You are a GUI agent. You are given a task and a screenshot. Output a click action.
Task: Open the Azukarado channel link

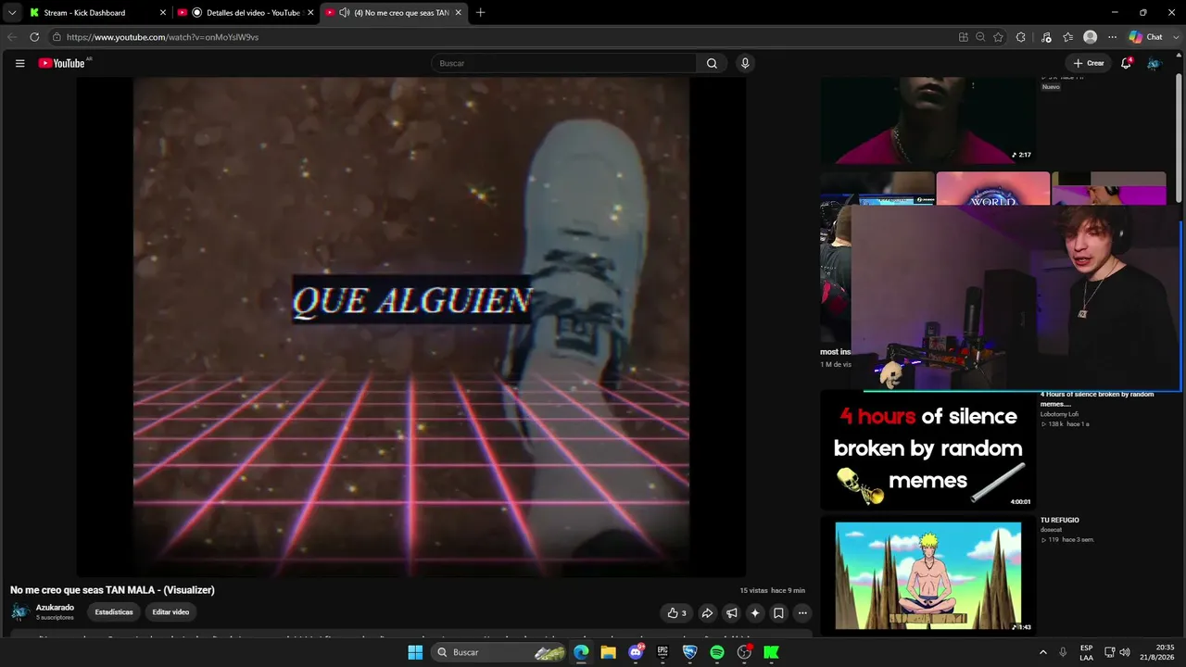pos(55,608)
